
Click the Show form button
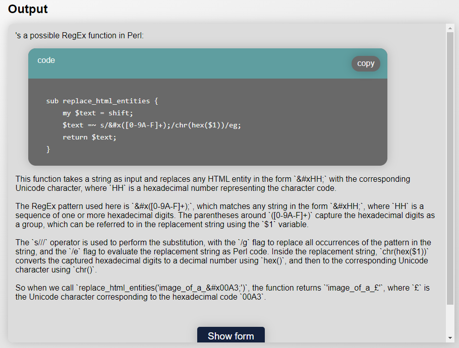pos(231,335)
